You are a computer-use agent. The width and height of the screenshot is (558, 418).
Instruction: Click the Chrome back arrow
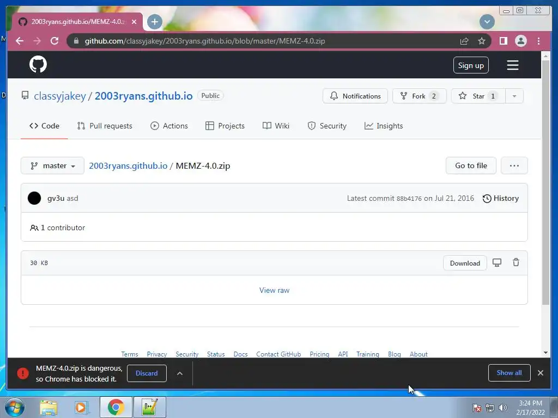pos(20,41)
